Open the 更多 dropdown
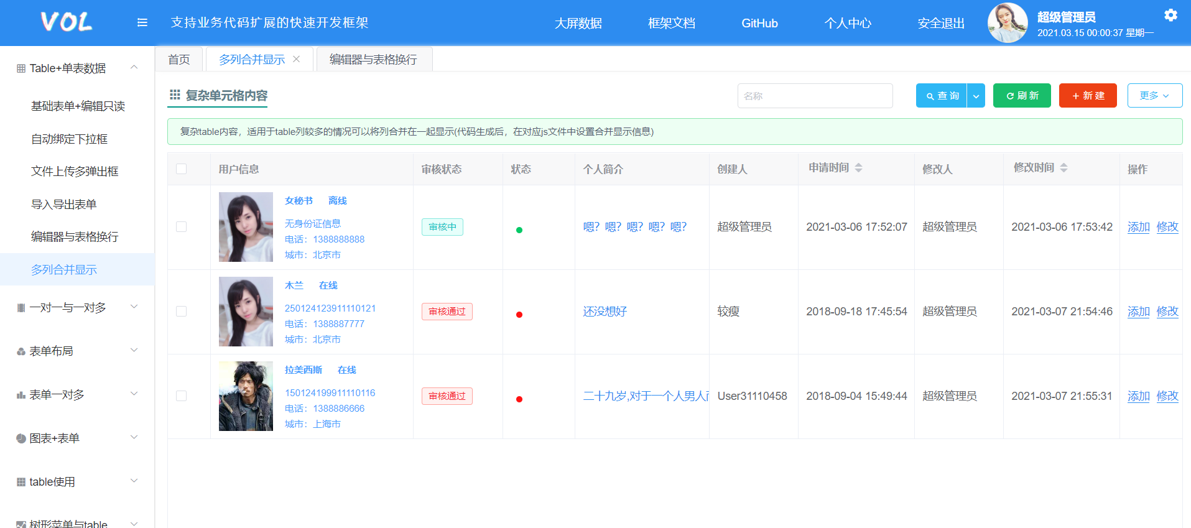Screen dimensions: 1191x528 [1154, 96]
